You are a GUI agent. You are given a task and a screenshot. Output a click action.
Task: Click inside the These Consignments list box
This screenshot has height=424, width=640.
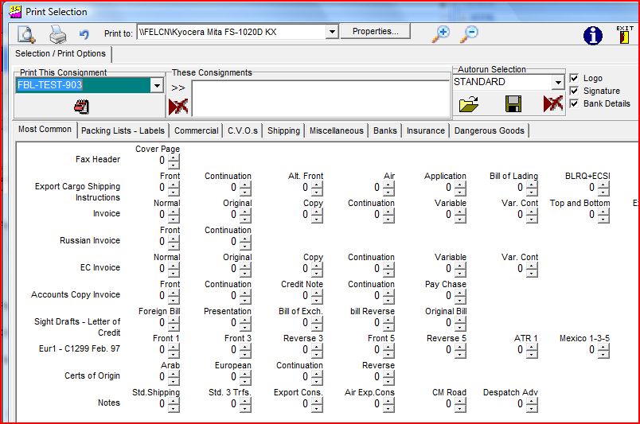(x=320, y=99)
